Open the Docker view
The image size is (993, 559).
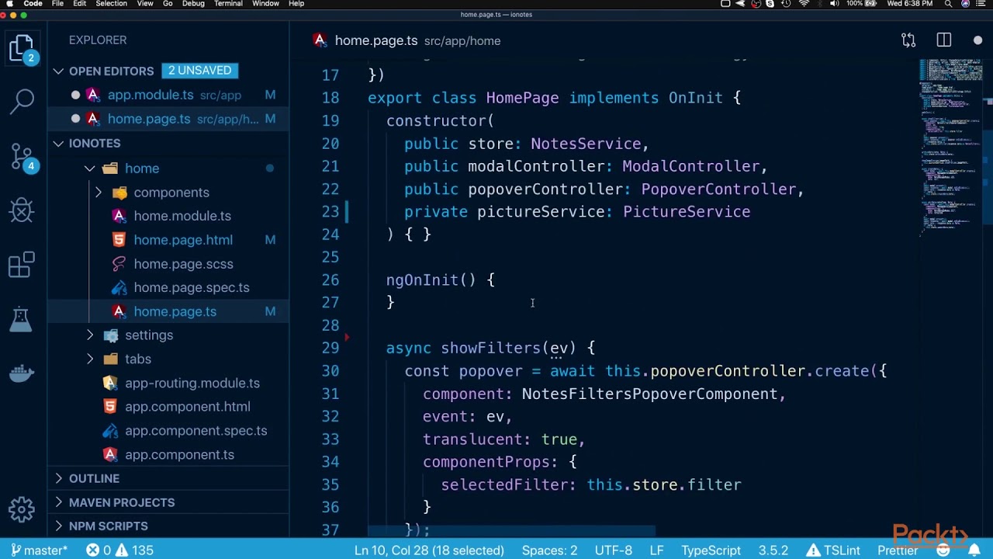coord(22,373)
